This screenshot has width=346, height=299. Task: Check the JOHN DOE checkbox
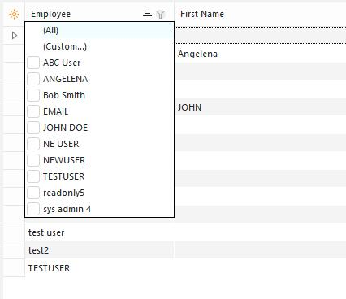[33, 128]
